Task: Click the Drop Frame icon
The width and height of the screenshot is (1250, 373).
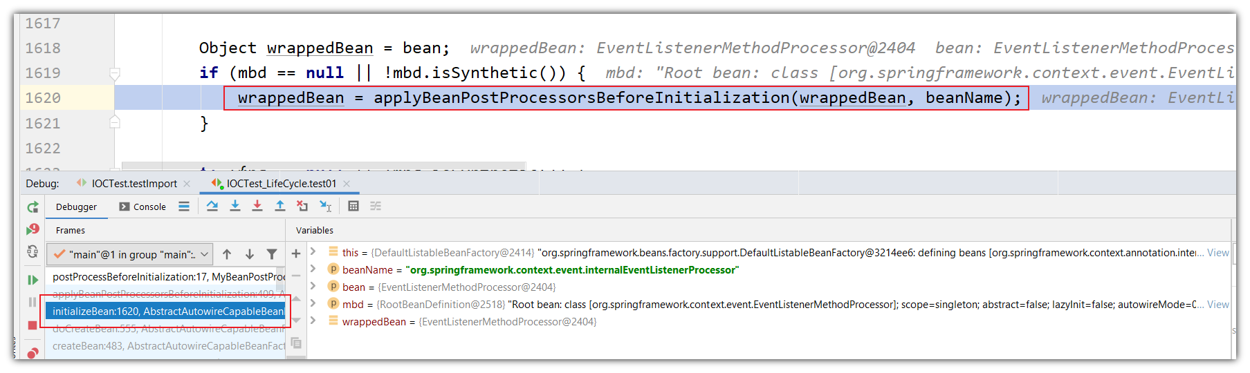Action: click(x=302, y=206)
